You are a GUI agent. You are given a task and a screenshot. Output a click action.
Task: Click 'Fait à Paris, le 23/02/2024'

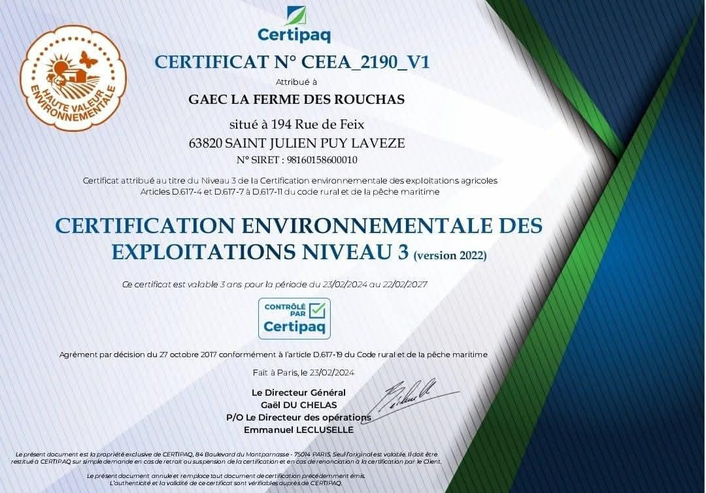(303, 372)
